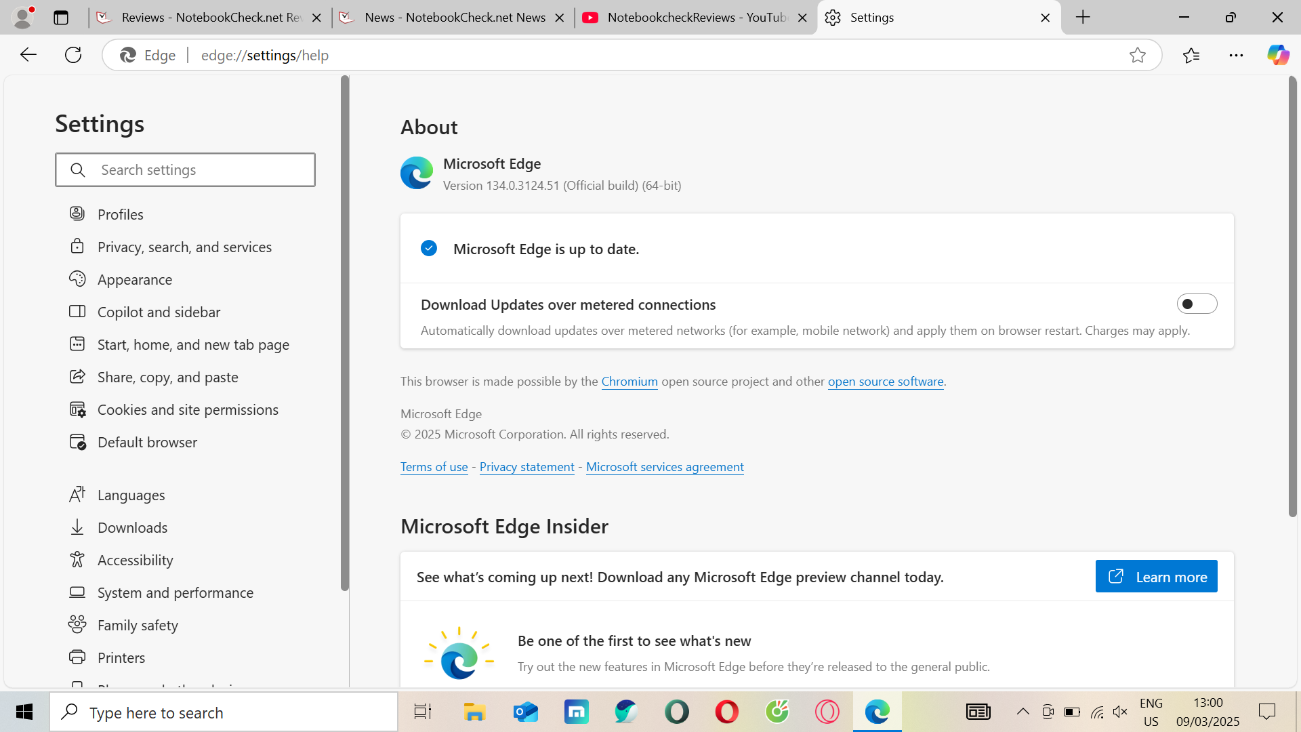This screenshot has width=1301, height=732.
Task: Open Settings and more ellipsis menu
Action: 1236,55
